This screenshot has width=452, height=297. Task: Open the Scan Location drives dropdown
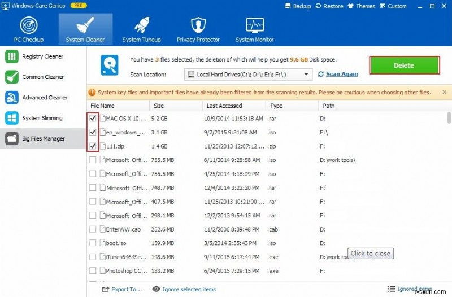pyautogui.click(x=248, y=75)
